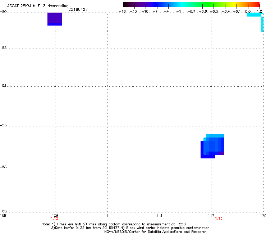Click the color bar label -13

point(133,12)
